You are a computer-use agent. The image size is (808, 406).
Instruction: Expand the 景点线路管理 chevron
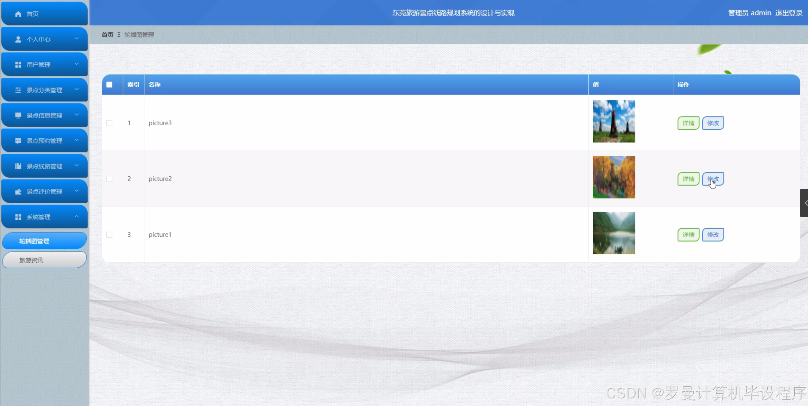(x=77, y=166)
